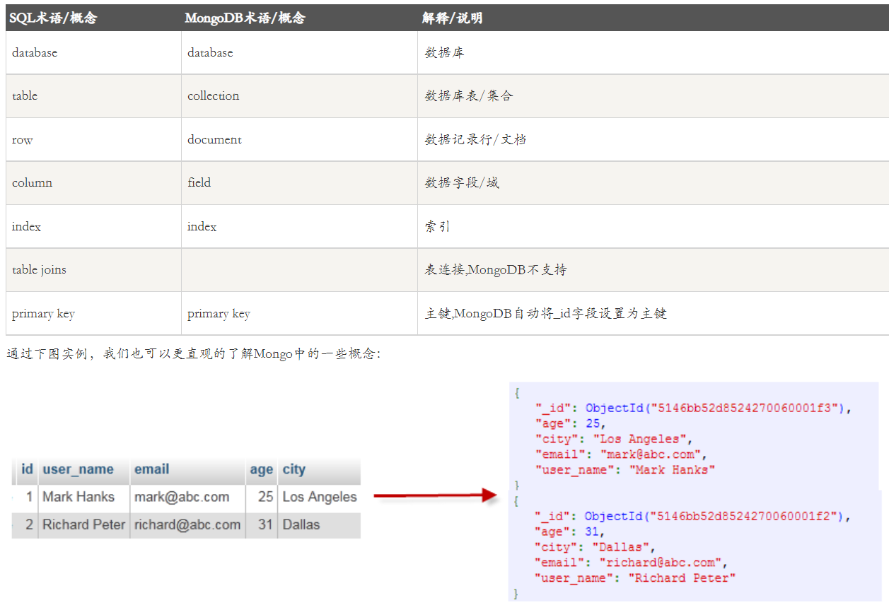Click the '主键,MongoDB自动将_id字段设置为主键' cell
The width and height of the screenshot is (889, 610).
(x=653, y=313)
